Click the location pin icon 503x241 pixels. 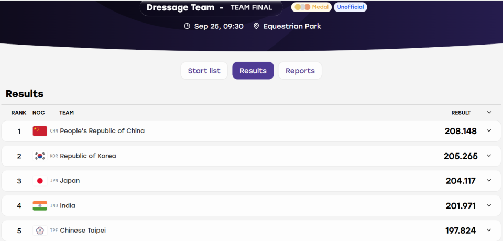coord(256,26)
